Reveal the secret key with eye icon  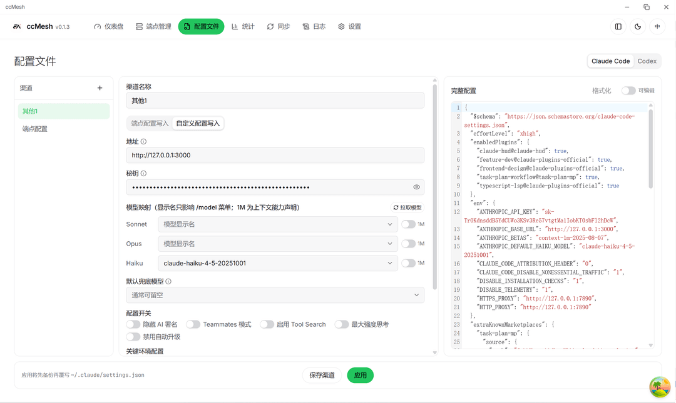point(416,187)
